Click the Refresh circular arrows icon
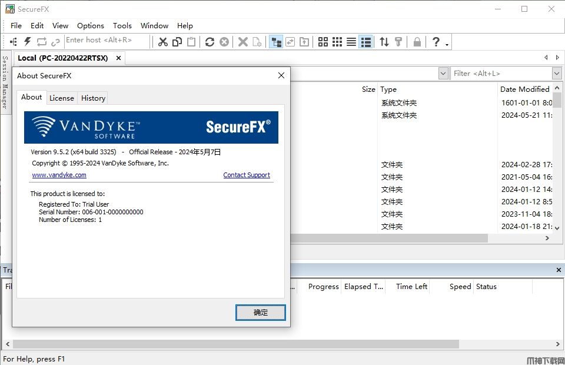The height and width of the screenshot is (365, 565). point(210,42)
